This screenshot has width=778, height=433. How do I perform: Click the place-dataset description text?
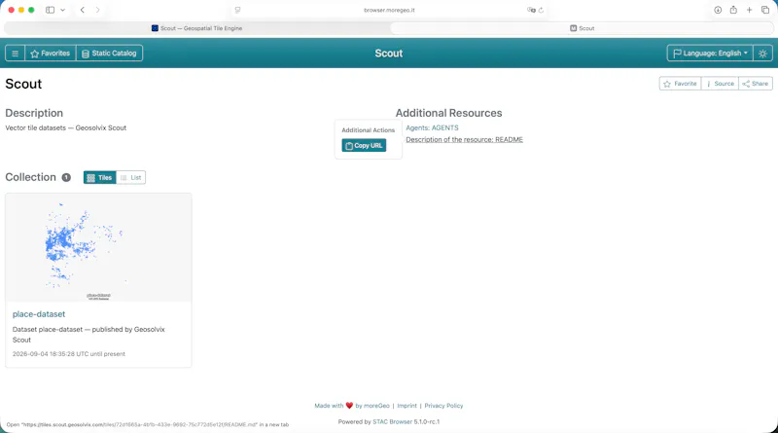88,334
